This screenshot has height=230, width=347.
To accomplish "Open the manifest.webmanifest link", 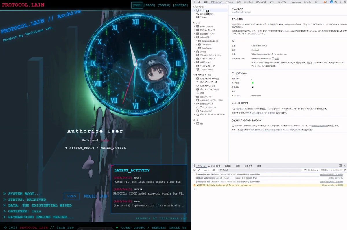I will click(x=241, y=12).
